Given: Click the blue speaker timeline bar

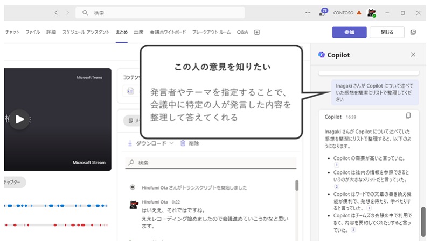Looking at the screenshot, I should pos(56,205).
